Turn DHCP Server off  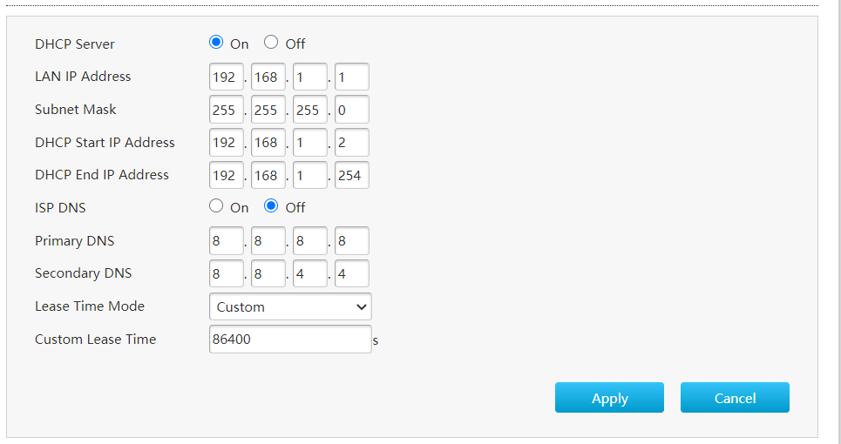pos(271,43)
